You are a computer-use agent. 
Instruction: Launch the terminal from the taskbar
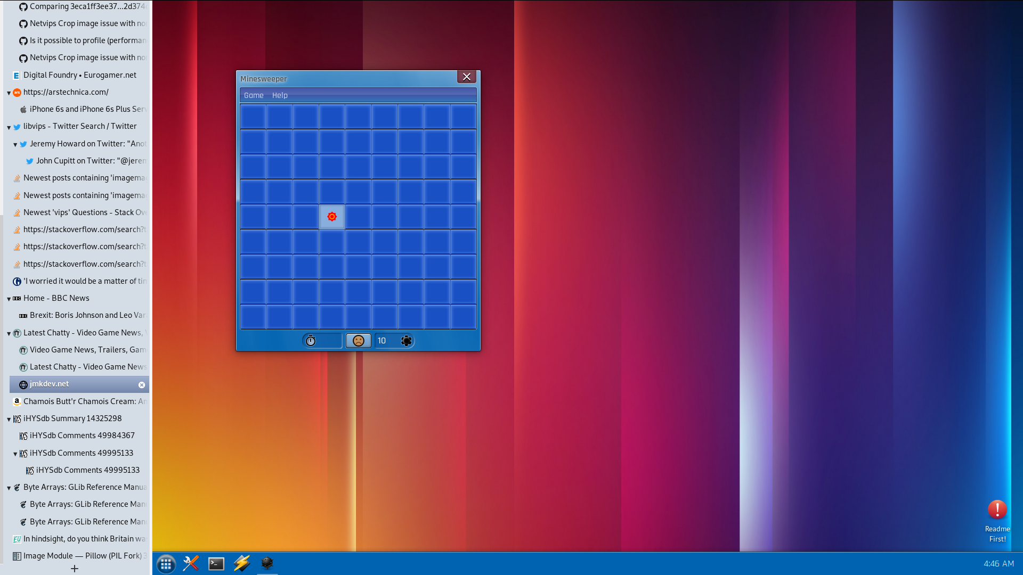216,563
